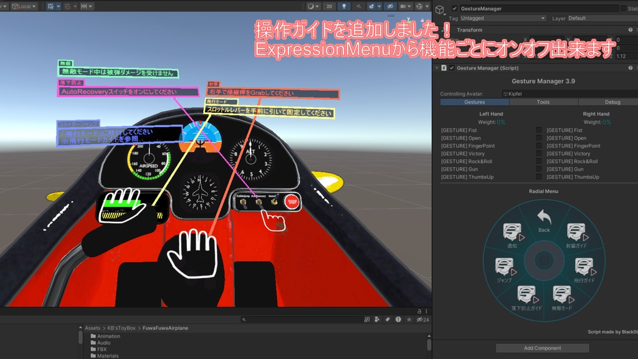
Task: Open the scene effects dropdown arrow
Action: pos(379,6)
